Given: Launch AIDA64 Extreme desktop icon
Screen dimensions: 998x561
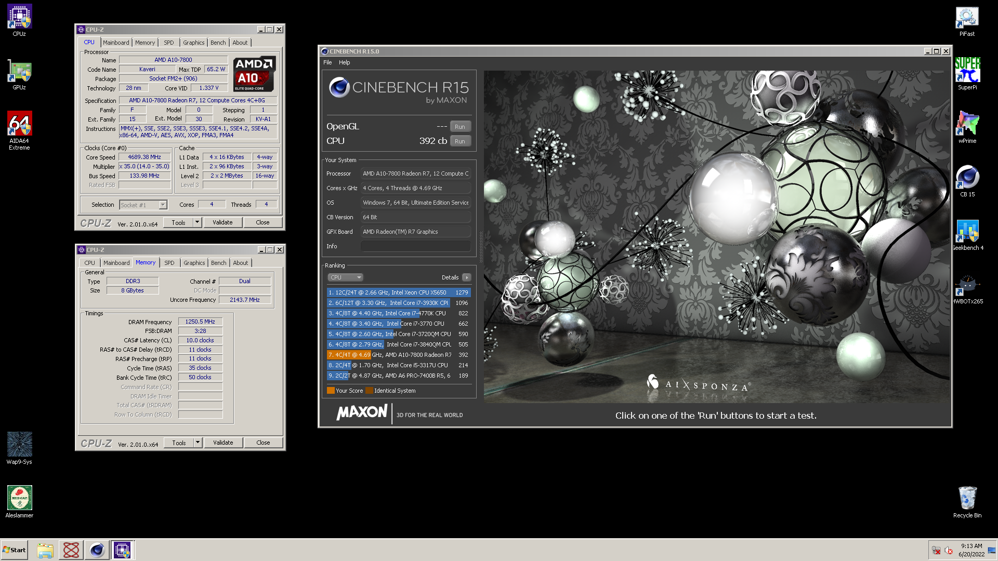Looking at the screenshot, I should (x=19, y=131).
